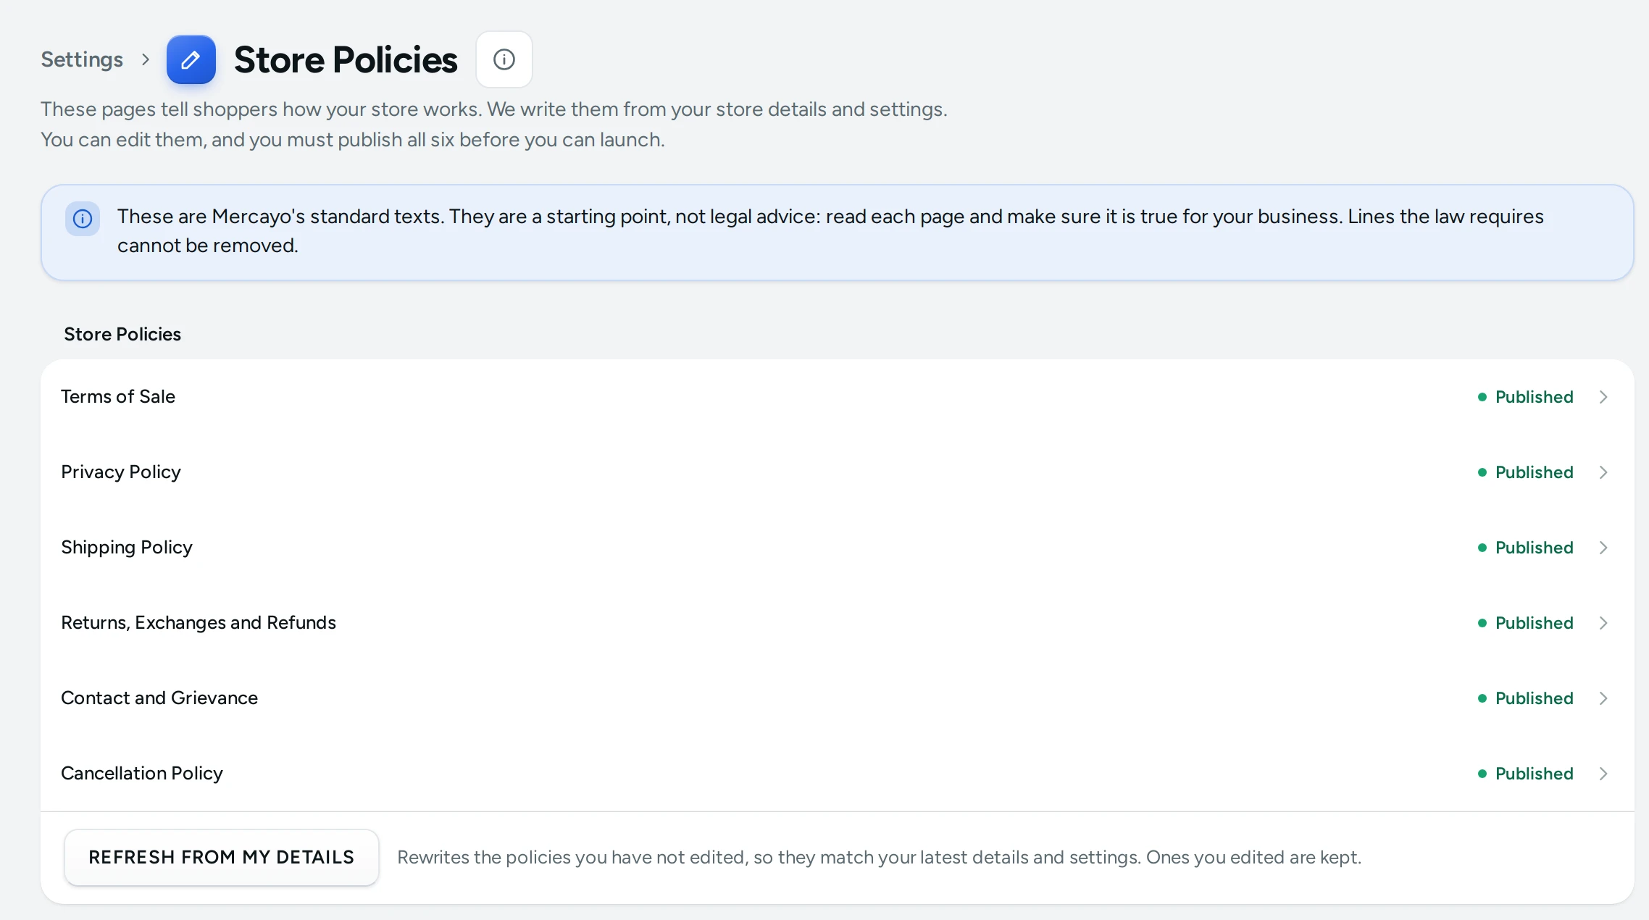The width and height of the screenshot is (1649, 920).
Task: Click Published status on Contact and Grievance
Action: (1525, 698)
